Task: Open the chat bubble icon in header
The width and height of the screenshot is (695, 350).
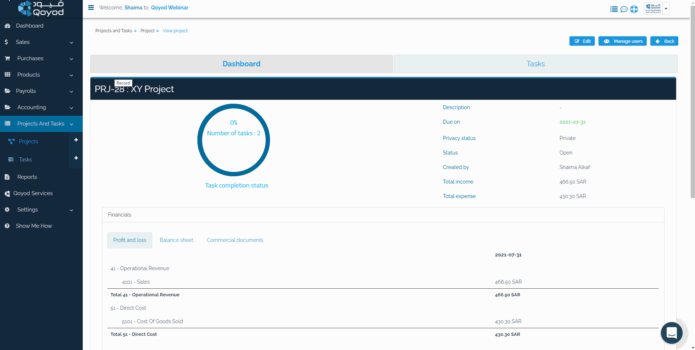Action: (624, 9)
